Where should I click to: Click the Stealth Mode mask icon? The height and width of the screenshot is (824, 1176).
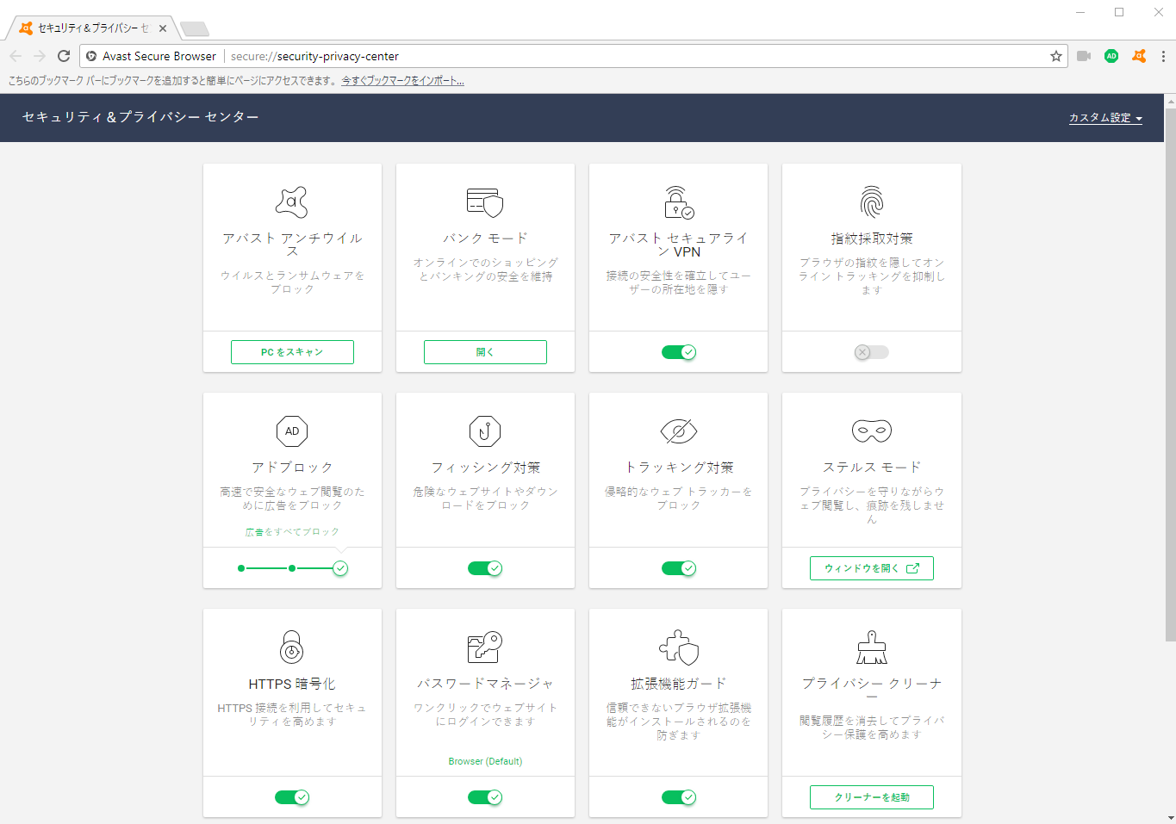point(872,431)
